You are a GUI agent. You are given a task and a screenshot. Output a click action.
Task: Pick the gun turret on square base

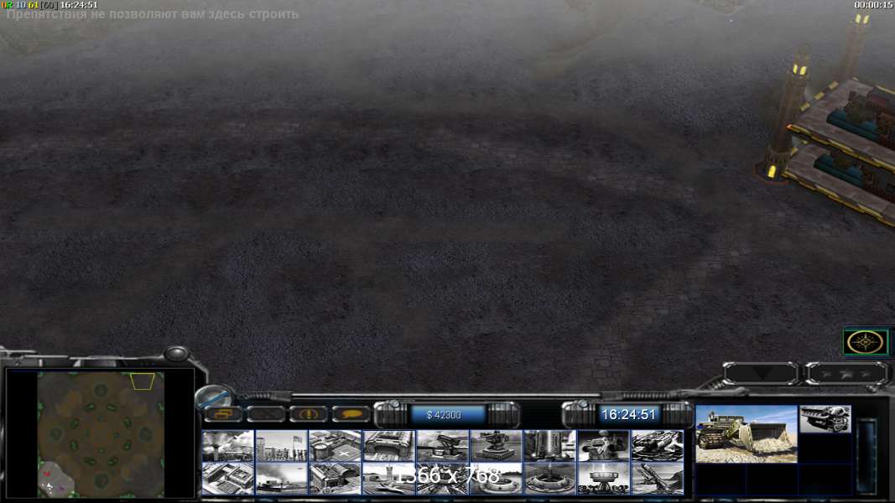pos(496,445)
